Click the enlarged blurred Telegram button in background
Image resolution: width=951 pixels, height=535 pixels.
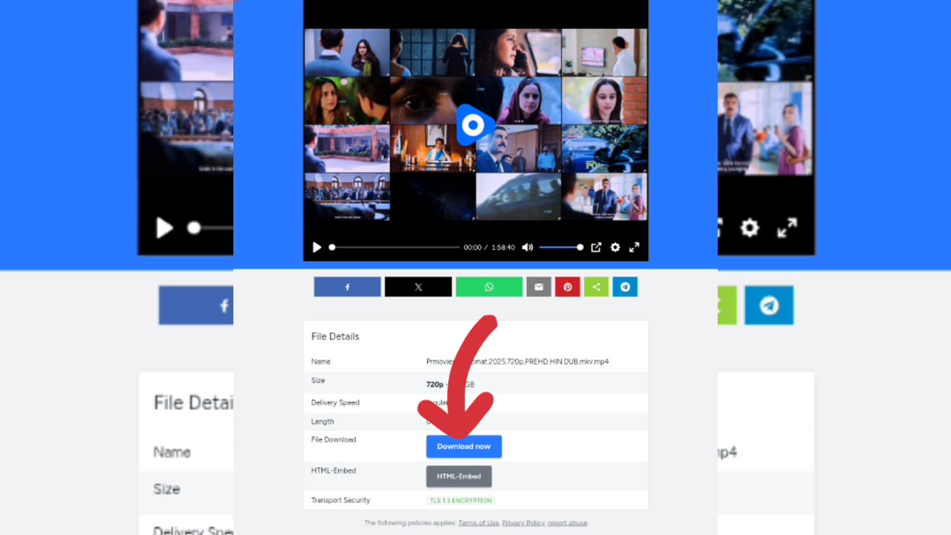(769, 305)
